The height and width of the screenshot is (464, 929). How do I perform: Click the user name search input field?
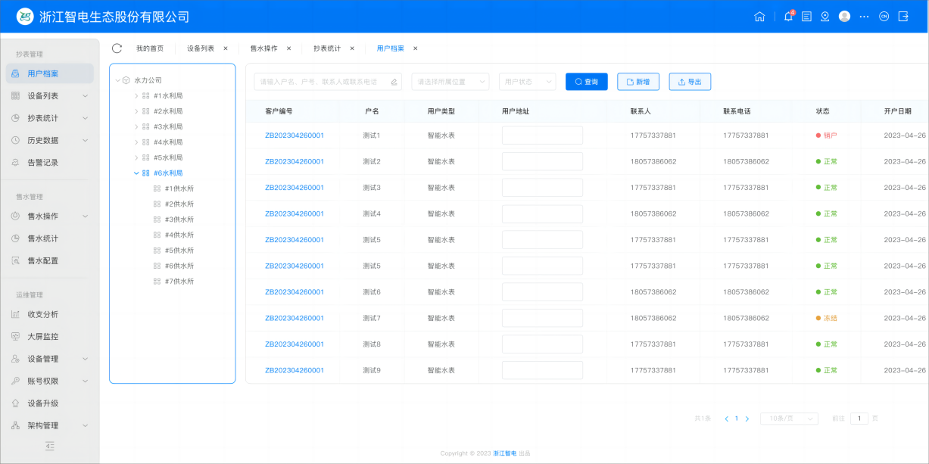[322, 82]
